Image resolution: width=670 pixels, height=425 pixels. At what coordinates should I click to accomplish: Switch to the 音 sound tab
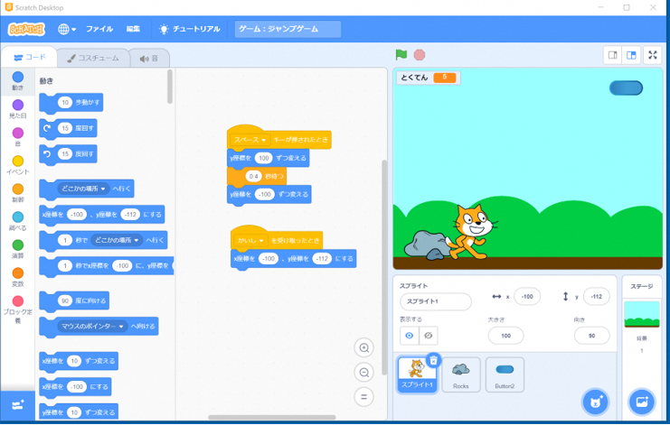tap(148, 59)
